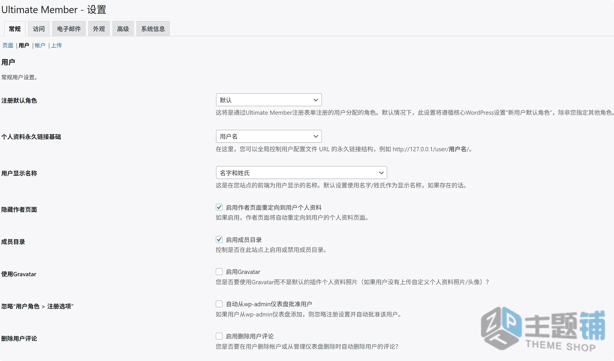Click the 成员目录 label
The height and width of the screenshot is (361, 614).
tap(13, 242)
